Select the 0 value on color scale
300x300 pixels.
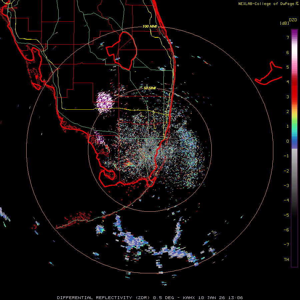(x=288, y=141)
